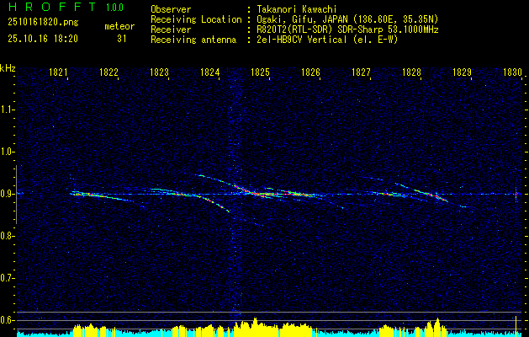Click the 1822 time marker
Screen dimensions: 529x337
pos(108,72)
